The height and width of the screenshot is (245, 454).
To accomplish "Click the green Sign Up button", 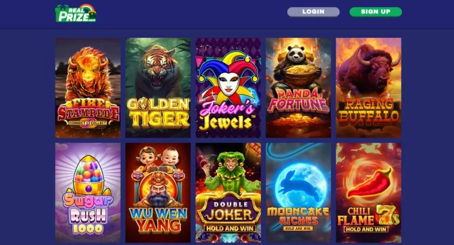I will (375, 12).
